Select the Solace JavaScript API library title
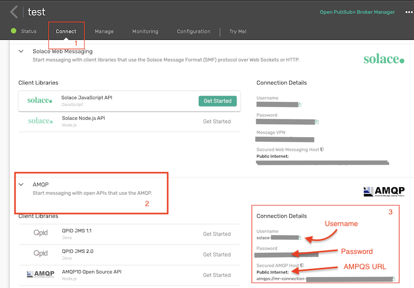414x288 pixels. click(86, 98)
